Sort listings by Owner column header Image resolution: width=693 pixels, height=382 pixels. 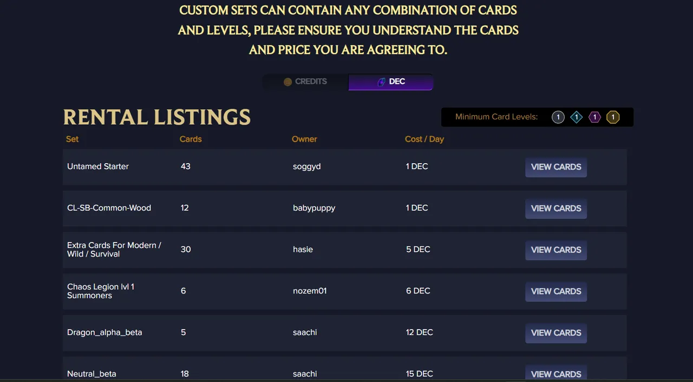304,139
